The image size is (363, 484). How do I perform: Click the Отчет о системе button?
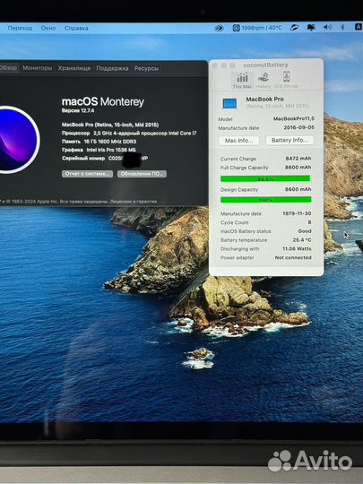click(87, 174)
